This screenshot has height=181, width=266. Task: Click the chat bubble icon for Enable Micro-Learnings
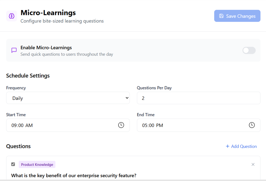pos(14,50)
